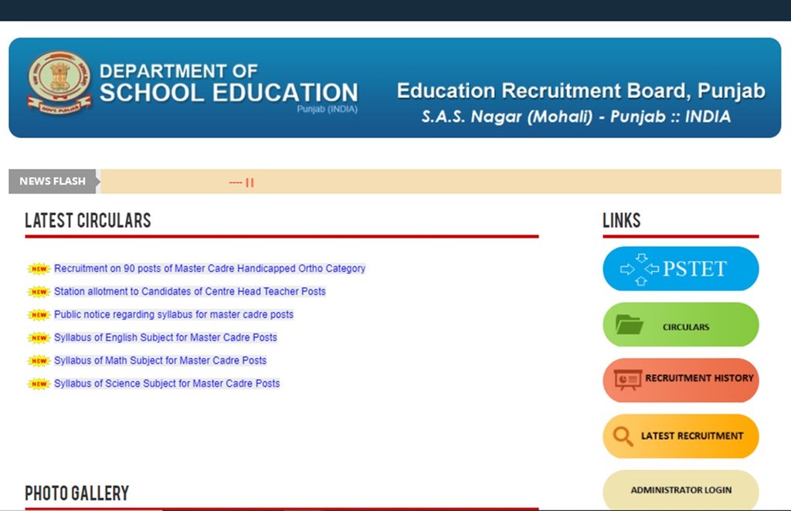791x511 pixels.
Task: Click NEW badge beside Science syllabus circular
Action: pos(39,384)
